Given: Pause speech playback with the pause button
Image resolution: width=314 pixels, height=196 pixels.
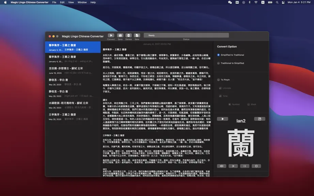Looking at the screenshot, I should 245,166.
